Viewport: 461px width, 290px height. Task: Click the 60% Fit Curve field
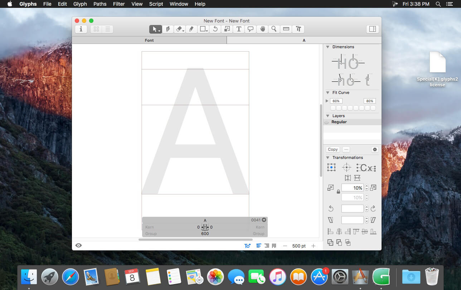pyautogui.click(x=336, y=101)
